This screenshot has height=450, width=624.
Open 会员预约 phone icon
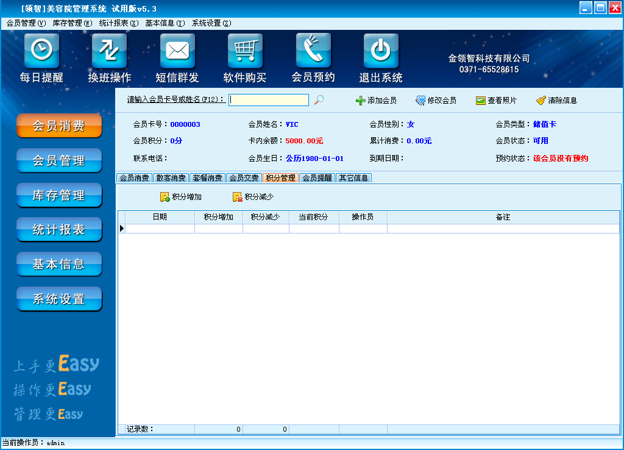tap(313, 51)
